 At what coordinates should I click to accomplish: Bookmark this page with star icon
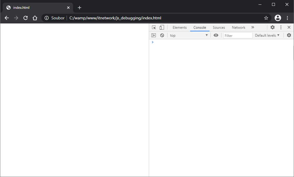click(266, 18)
